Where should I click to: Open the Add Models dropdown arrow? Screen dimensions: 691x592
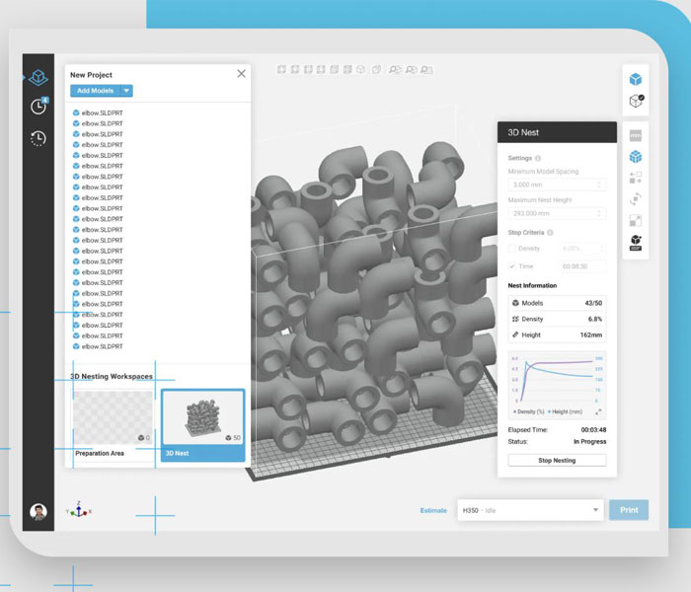(126, 91)
